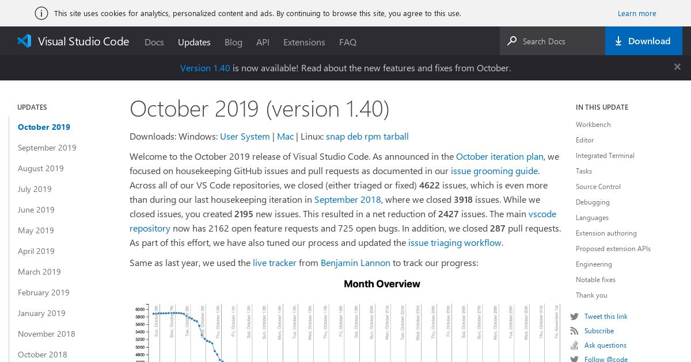This screenshot has width=691, height=362.
Task: Jump to the Thank you section
Action: pyautogui.click(x=591, y=295)
